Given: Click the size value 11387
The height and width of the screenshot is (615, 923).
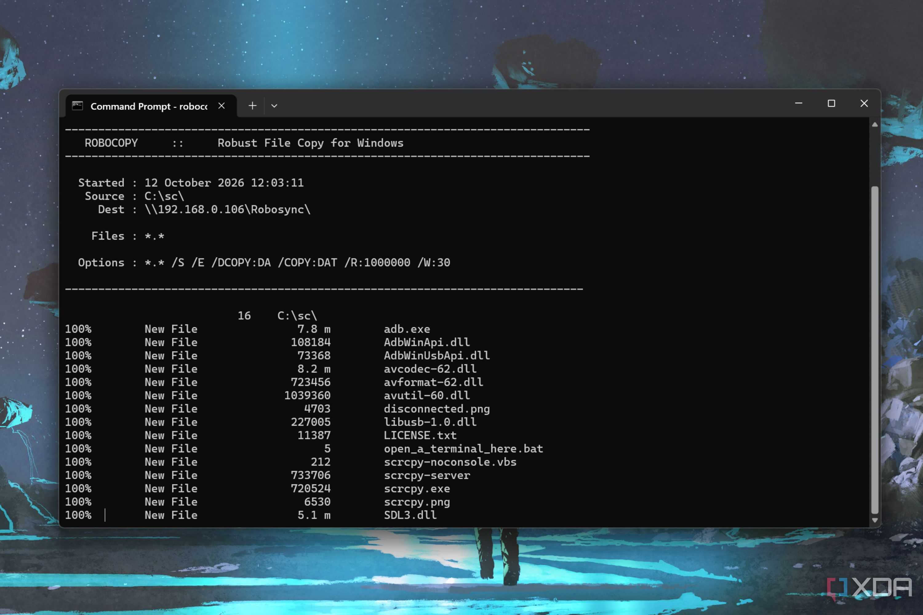Looking at the screenshot, I should point(314,435).
